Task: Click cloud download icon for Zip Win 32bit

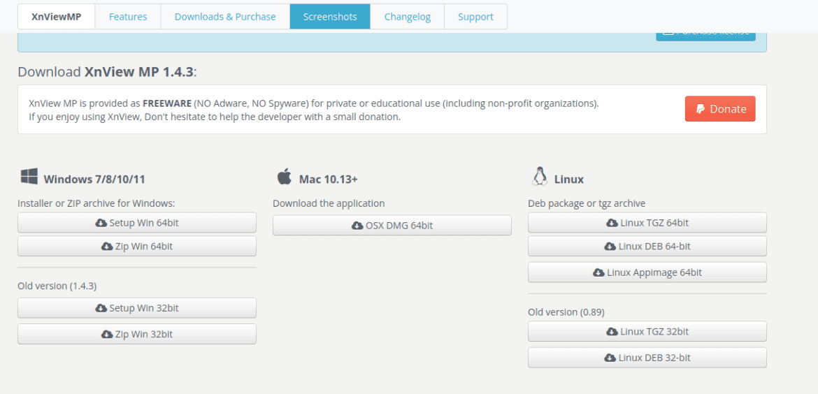Action: (x=106, y=335)
